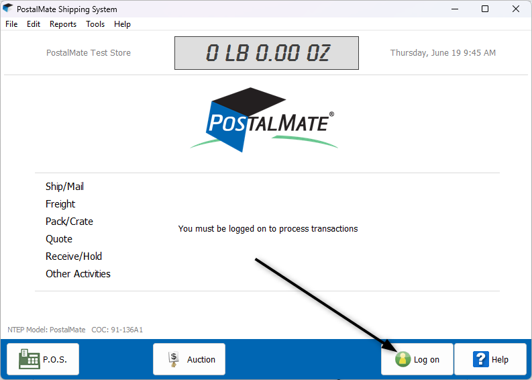Viewport: 532px width, 380px height.
Task: Click the 'You must be logged on' message
Action: coord(268,229)
